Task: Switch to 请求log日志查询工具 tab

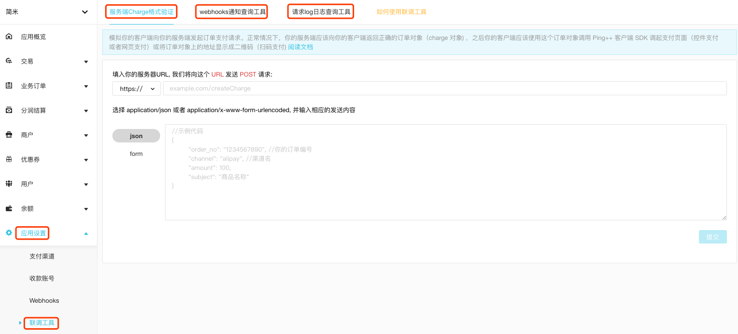Action: point(321,12)
